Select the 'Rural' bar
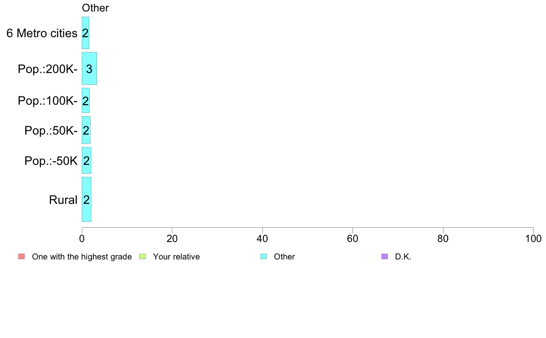Image resolution: width=546 pixels, height=338 pixels. pyautogui.click(x=86, y=199)
